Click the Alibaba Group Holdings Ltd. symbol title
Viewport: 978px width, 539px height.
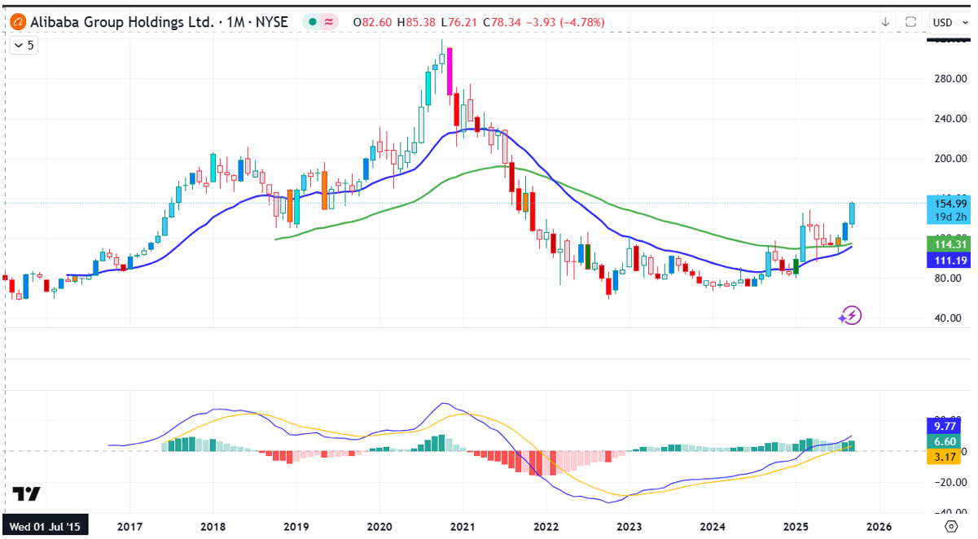[x=122, y=23]
